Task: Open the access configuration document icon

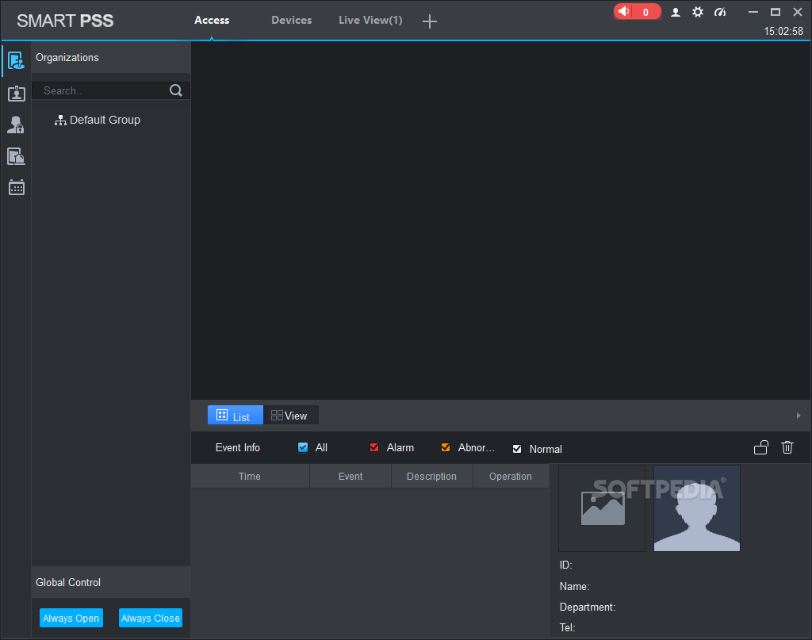Action: [x=16, y=156]
